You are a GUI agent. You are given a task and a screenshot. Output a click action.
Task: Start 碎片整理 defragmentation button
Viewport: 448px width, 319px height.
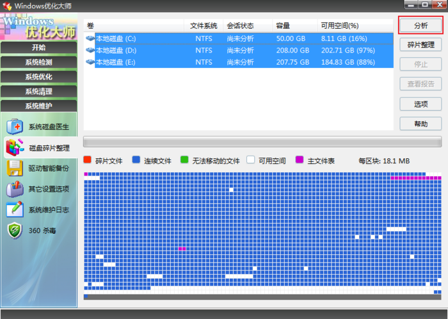[x=420, y=45]
